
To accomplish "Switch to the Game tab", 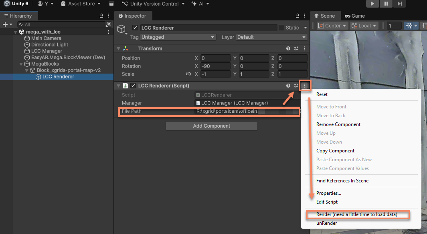I will tap(355, 16).
